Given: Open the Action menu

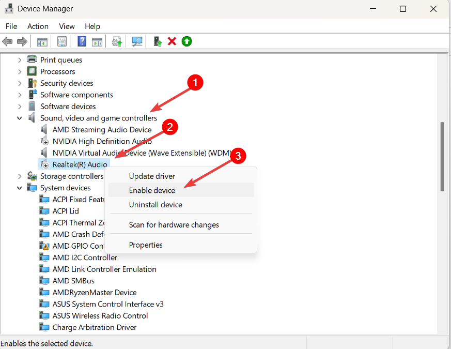Looking at the screenshot, I should pos(38,26).
